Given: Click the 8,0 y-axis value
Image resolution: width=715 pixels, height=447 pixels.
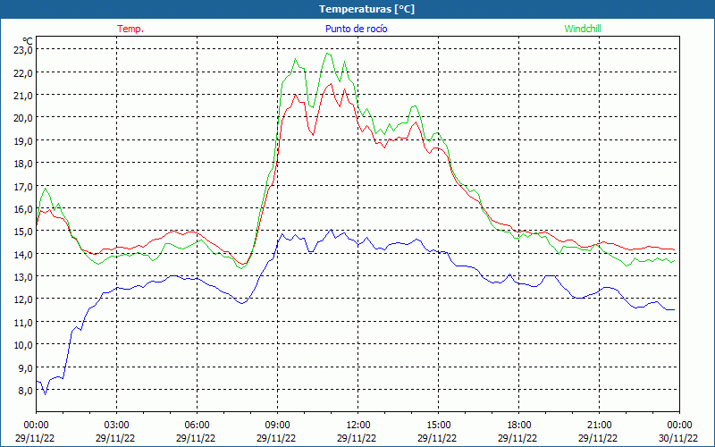Looking at the screenshot, I should coord(25,390).
